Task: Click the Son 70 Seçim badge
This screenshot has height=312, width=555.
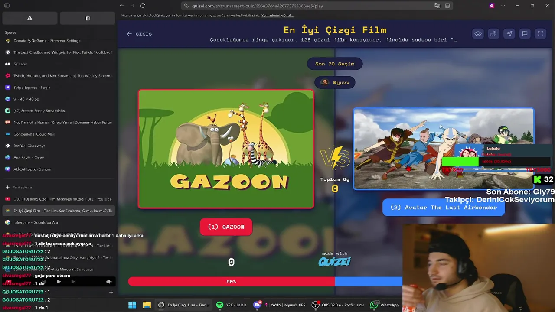Action: (x=335, y=64)
